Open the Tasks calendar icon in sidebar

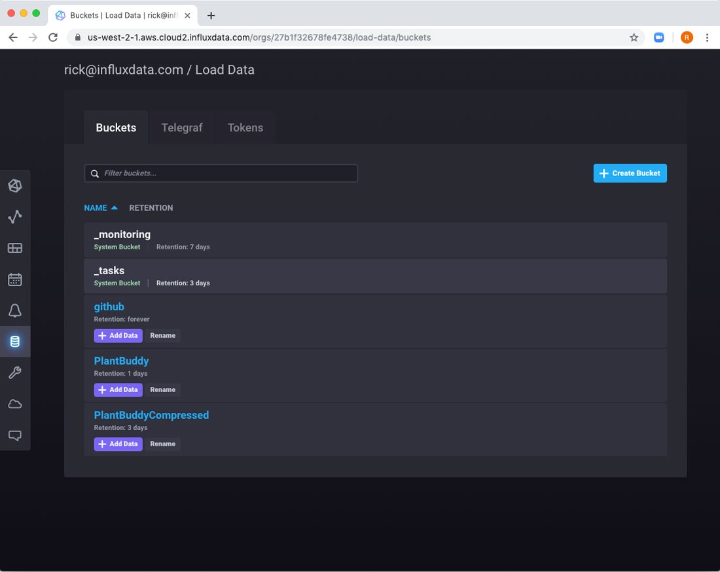15,279
